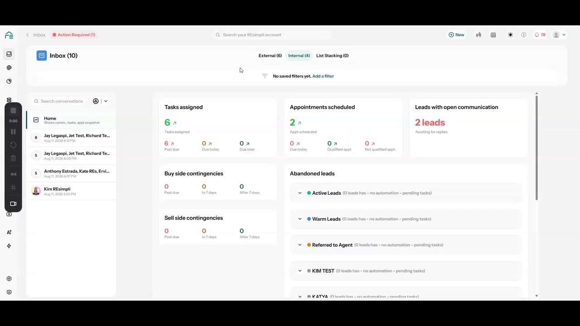Open the Inbox icon in left sidebar

click(x=9, y=54)
